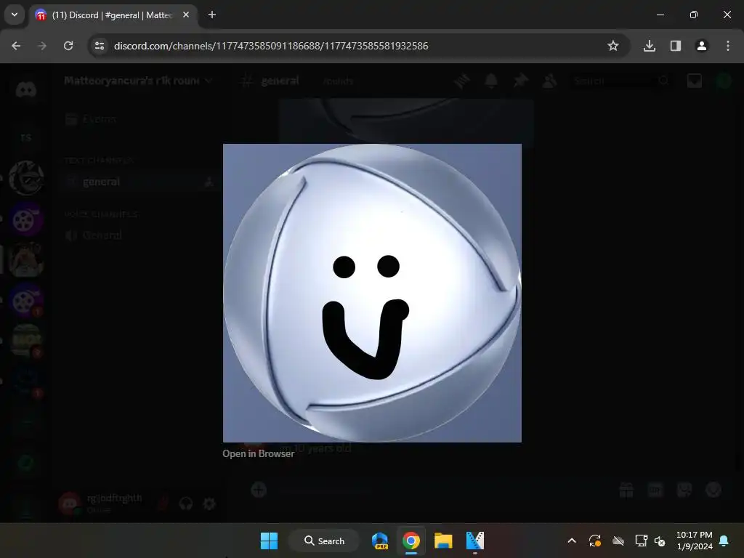Open the Chrome profile icon

tap(702, 46)
